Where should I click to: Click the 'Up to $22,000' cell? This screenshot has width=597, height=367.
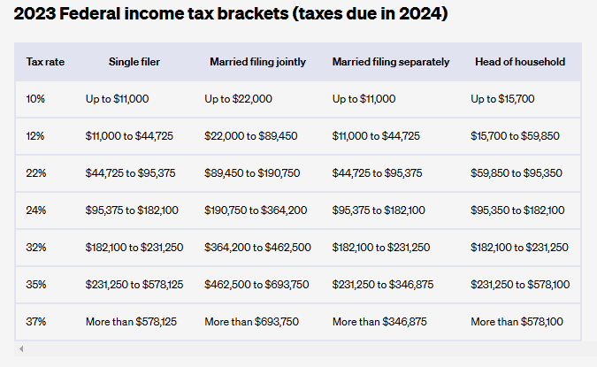238,99
